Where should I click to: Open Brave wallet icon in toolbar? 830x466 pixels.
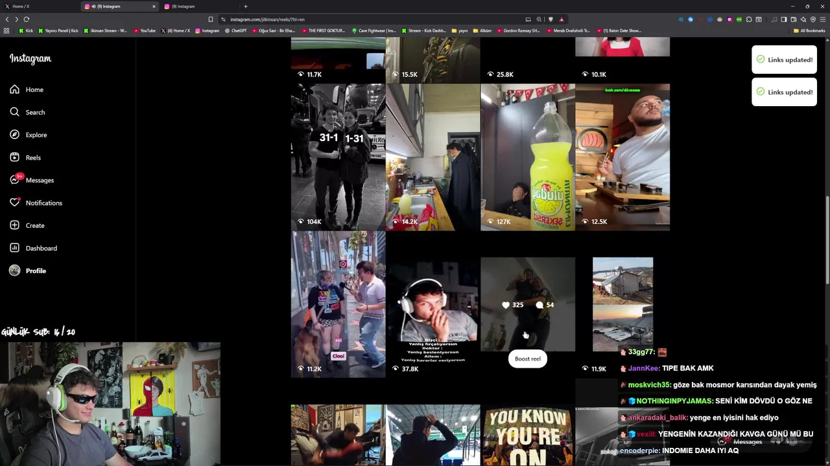793,19
